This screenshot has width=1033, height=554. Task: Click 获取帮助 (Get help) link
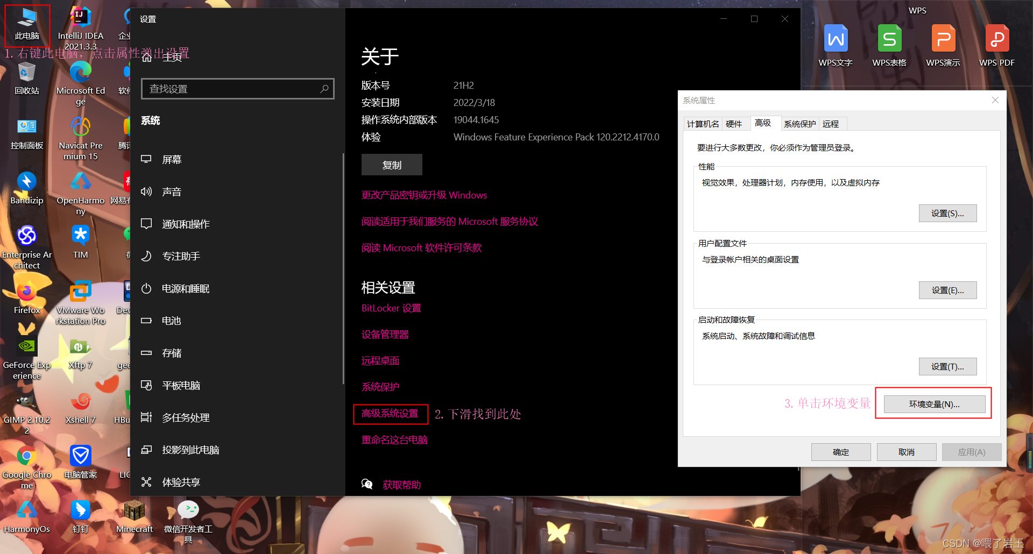402,485
